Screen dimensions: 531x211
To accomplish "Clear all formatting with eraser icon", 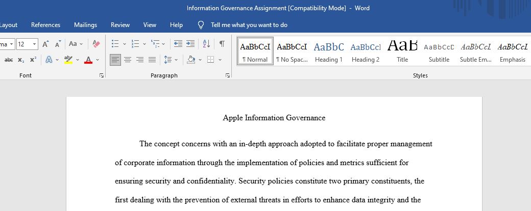I will (96, 44).
